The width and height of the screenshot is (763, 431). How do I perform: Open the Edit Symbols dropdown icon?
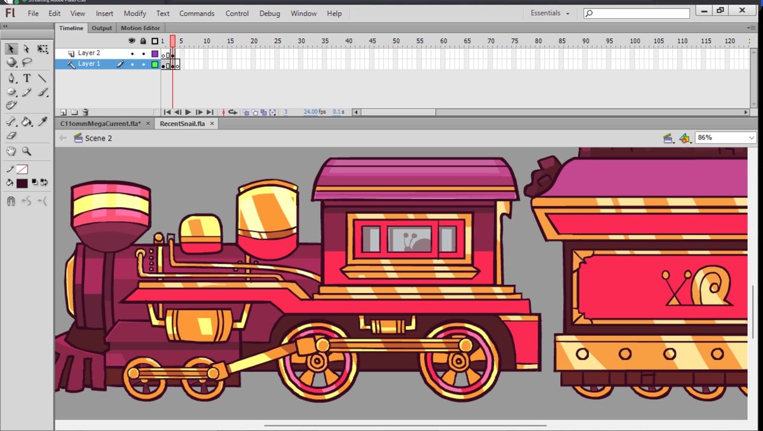click(x=685, y=138)
